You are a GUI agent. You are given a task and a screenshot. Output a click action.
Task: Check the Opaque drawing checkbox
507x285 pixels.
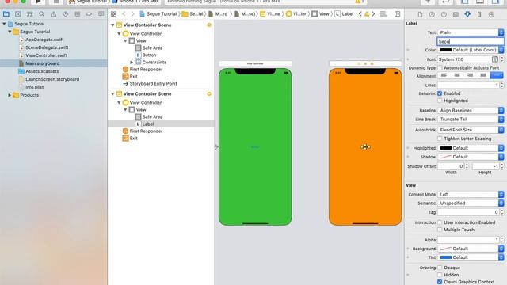tap(440, 268)
